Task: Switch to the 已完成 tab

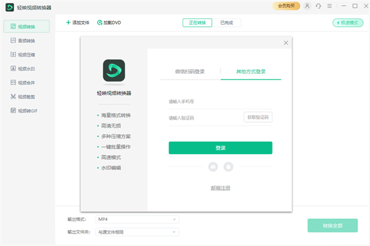Action: coord(226,23)
